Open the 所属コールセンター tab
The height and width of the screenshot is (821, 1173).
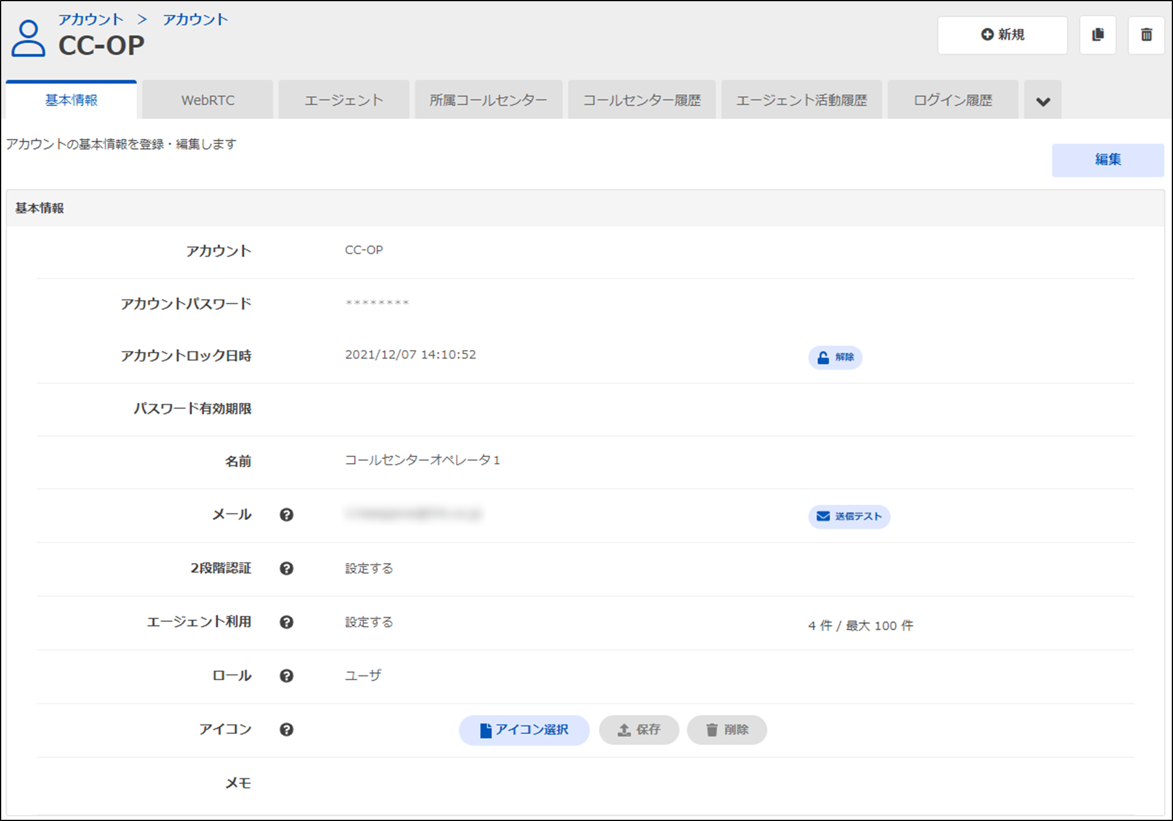pos(488,100)
